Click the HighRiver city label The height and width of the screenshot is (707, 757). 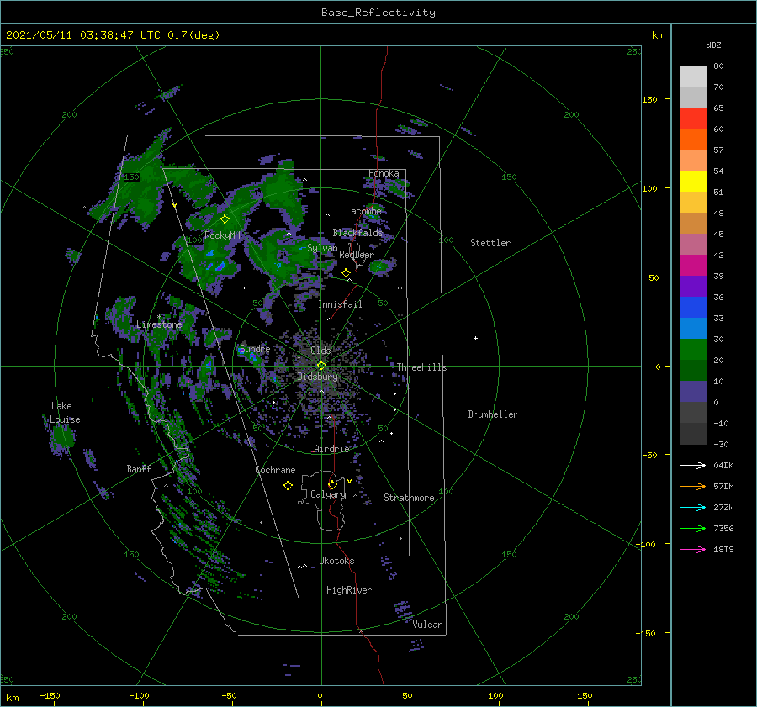click(x=349, y=590)
